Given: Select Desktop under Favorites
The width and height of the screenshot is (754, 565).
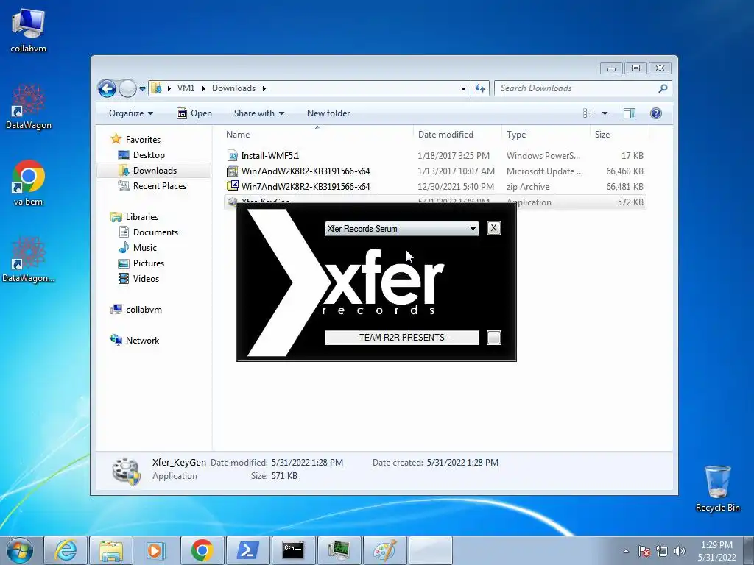Looking at the screenshot, I should tap(149, 155).
